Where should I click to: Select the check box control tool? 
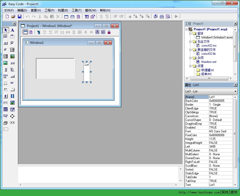[x=12, y=43]
